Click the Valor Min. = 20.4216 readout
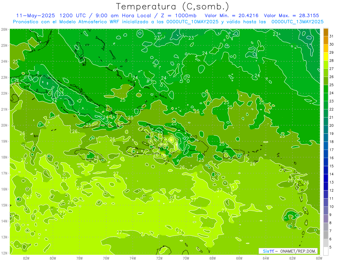339x262 pixels. pyautogui.click(x=232, y=16)
